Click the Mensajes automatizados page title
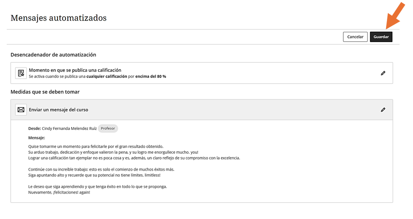The image size is (413, 219). 58,18
